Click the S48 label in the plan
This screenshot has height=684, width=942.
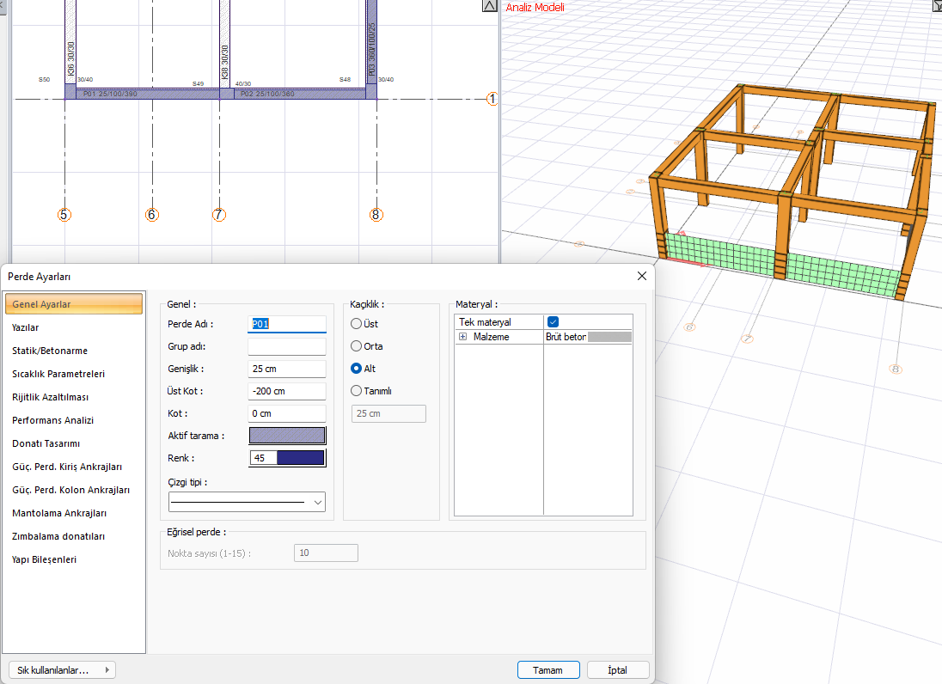(345, 79)
